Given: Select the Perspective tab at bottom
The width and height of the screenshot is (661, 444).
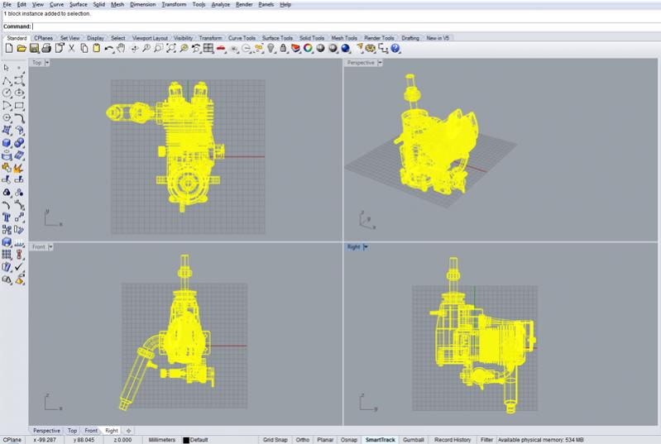Looking at the screenshot, I should coord(46,431).
